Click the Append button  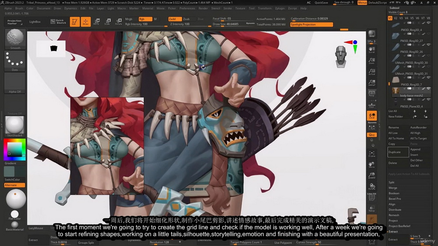pyautogui.click(x=415, y=149)
